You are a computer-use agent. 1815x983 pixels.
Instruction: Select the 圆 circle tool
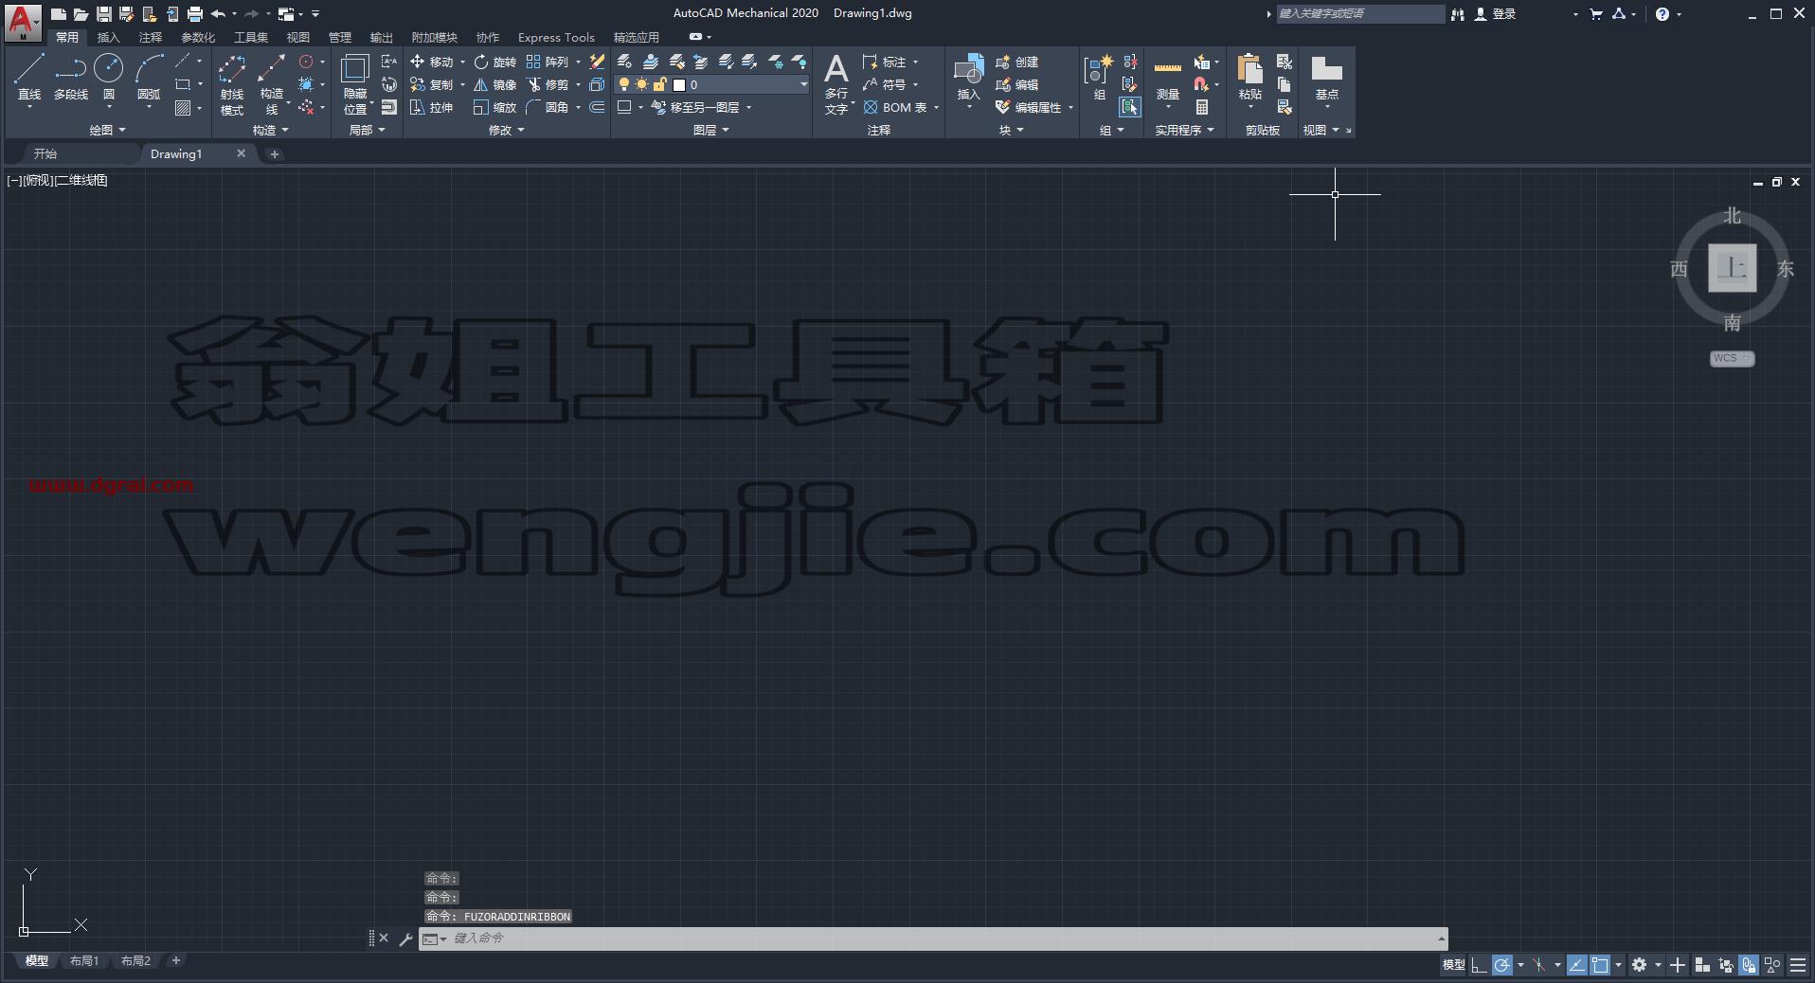[109, 76]
